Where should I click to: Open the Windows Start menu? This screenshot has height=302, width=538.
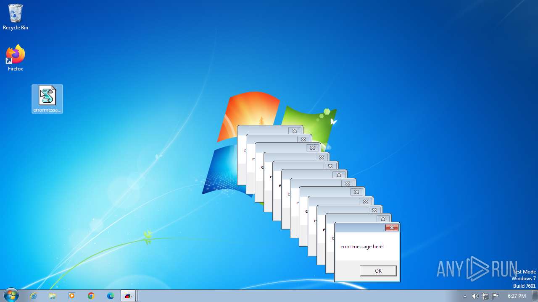click(x=11, y=296)
